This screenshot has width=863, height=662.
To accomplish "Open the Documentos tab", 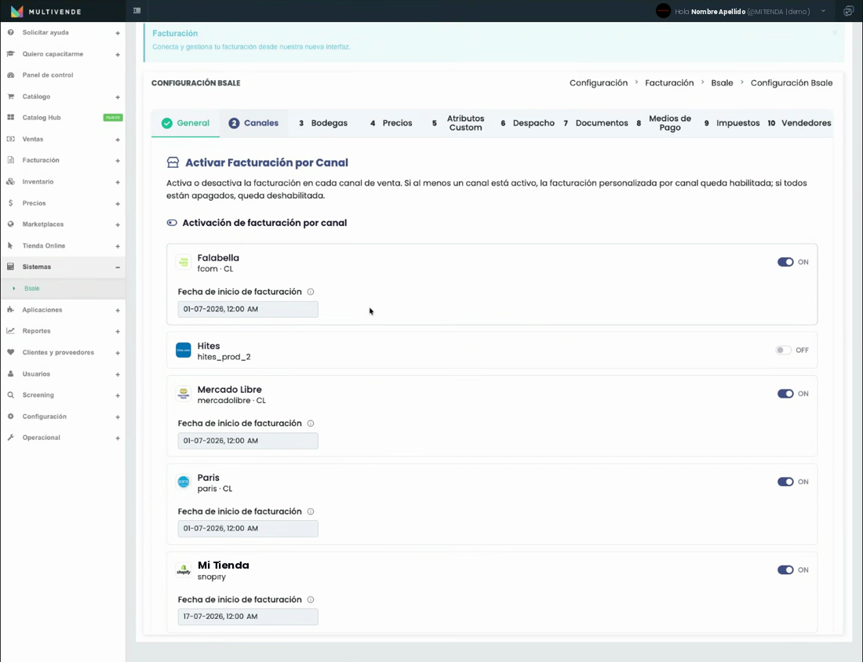I will point(595,122).
